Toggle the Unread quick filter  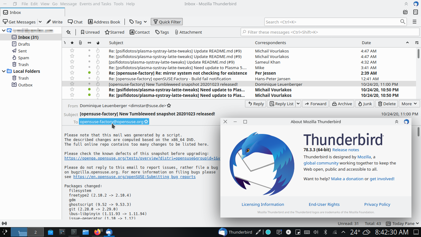90,32
